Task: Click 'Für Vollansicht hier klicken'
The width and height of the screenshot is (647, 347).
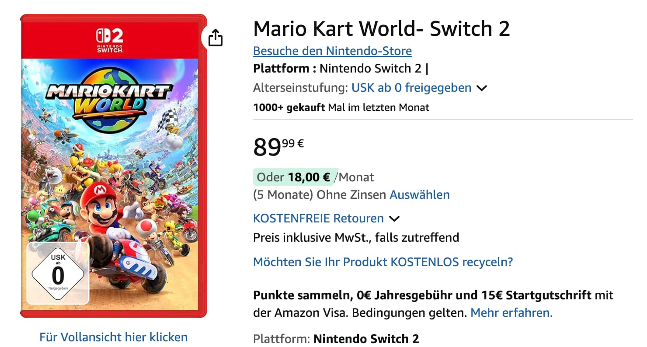Action: 114,337
